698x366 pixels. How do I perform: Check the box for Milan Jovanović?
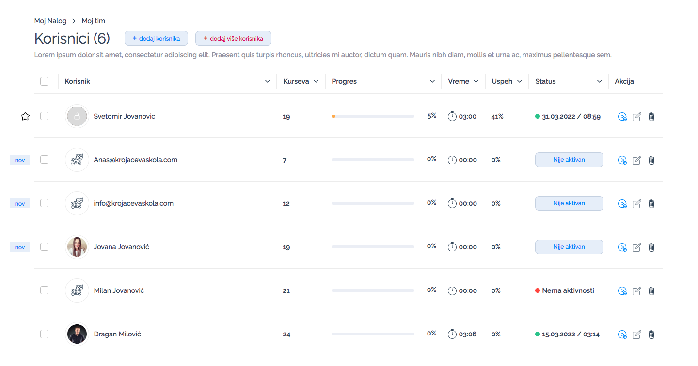click(x=45, y=290)
